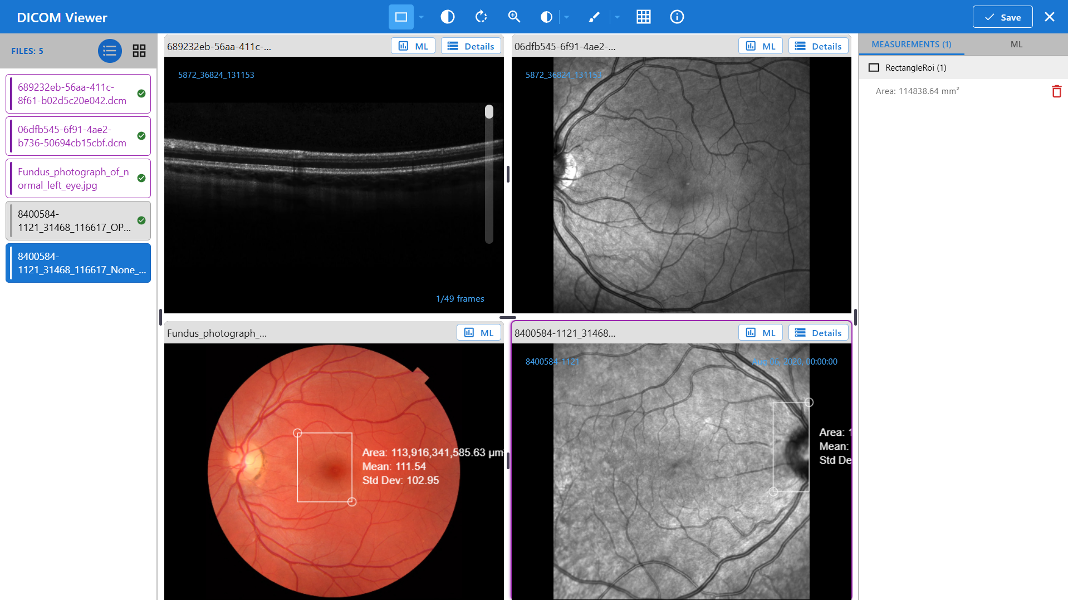Click the Area 113,916,341,585.63 annotation text
The width and height of the screenshot is (1068, 600).
tap(433, 453)
